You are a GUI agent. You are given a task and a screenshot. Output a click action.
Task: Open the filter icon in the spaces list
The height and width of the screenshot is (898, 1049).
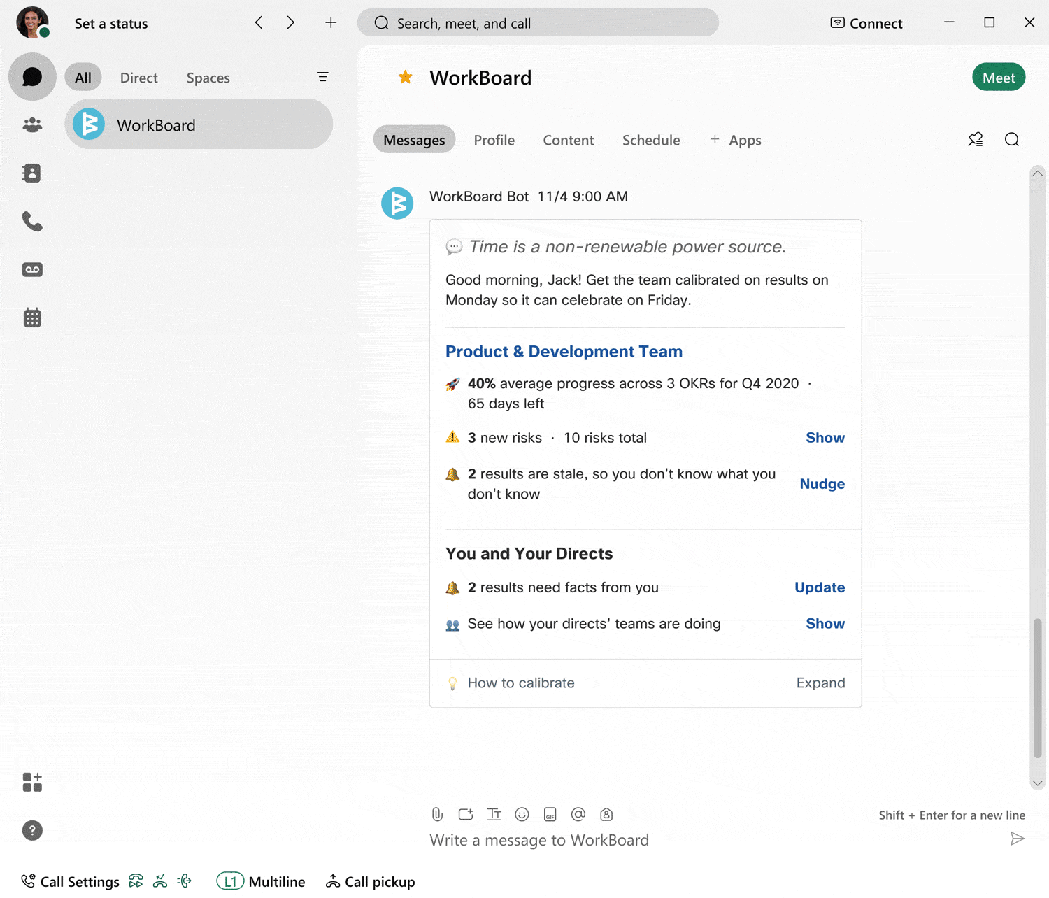pos(322,77)
